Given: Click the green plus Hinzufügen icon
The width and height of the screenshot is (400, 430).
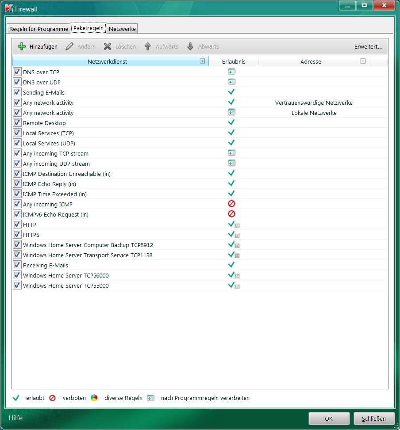Looking at the screenshot, I should click(x=21, y=46).
